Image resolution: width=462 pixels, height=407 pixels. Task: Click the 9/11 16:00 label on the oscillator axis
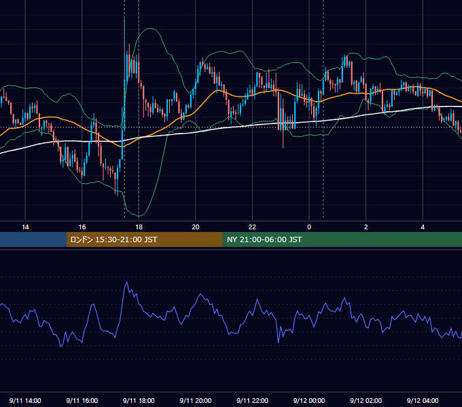82,400
